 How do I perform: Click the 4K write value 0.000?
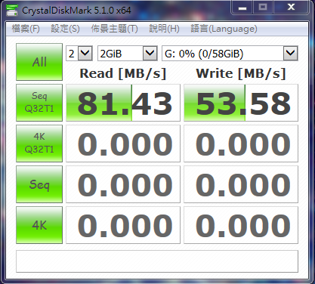(241, 225)
